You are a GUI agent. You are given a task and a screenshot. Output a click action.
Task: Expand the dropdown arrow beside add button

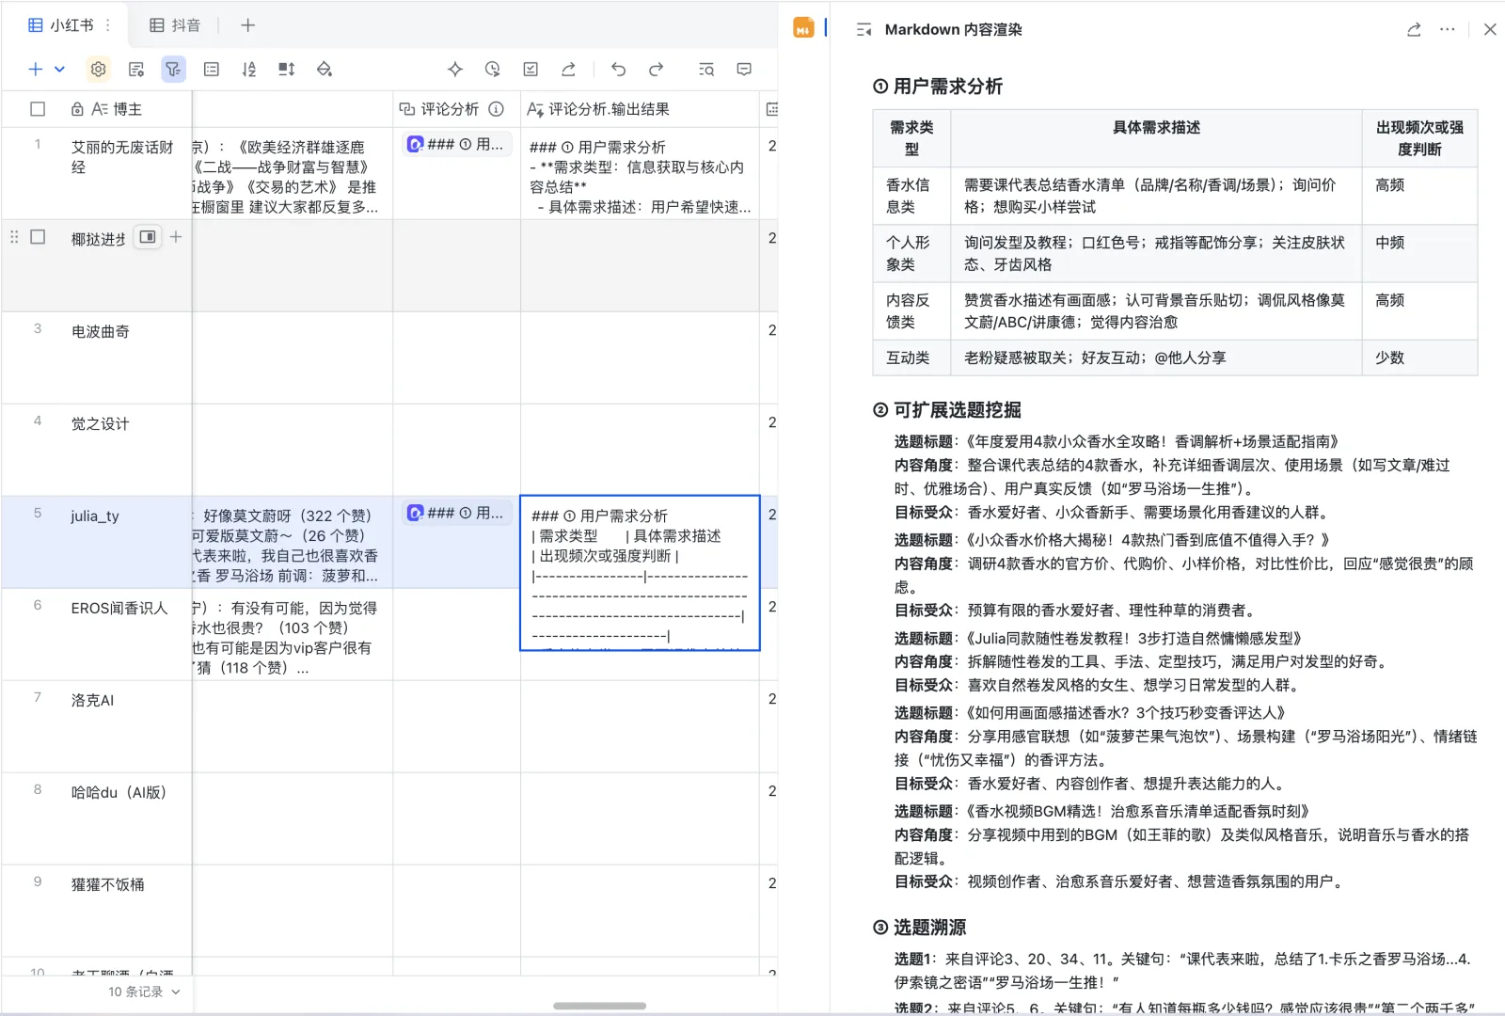tap(59, 69)
